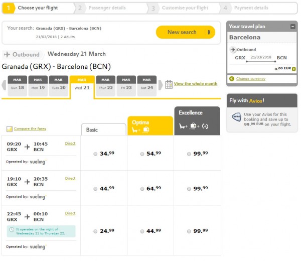Select the 64.99 Optima fare for the 19:10 flight
This screenshot has width=301, height=261.
point(142,189)
